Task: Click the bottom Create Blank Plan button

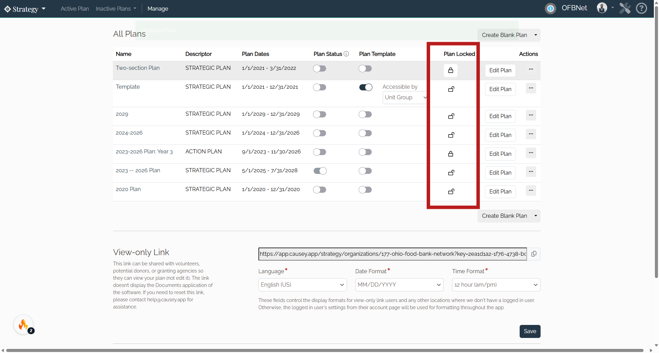Action: 504,216
